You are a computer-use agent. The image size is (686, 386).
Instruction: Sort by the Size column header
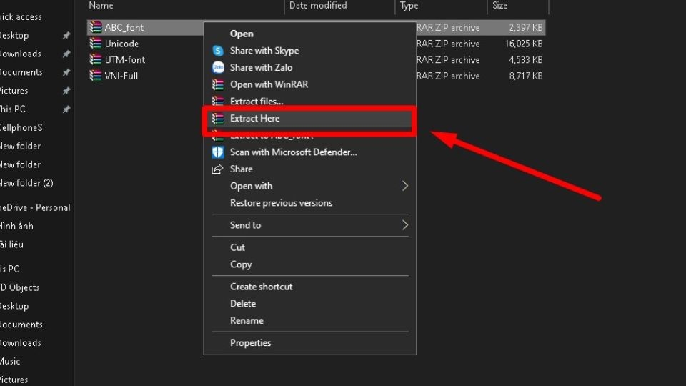click(500, 6)
